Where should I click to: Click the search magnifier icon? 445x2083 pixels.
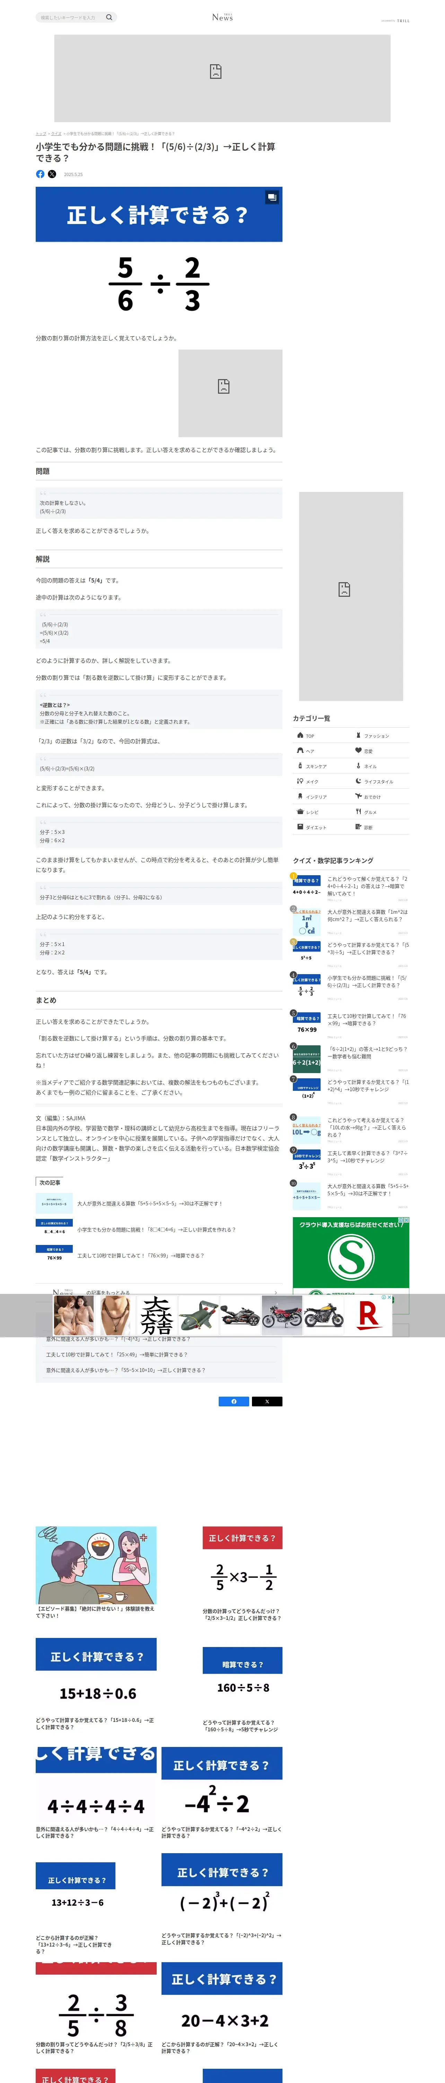click(x=109, y=17)
